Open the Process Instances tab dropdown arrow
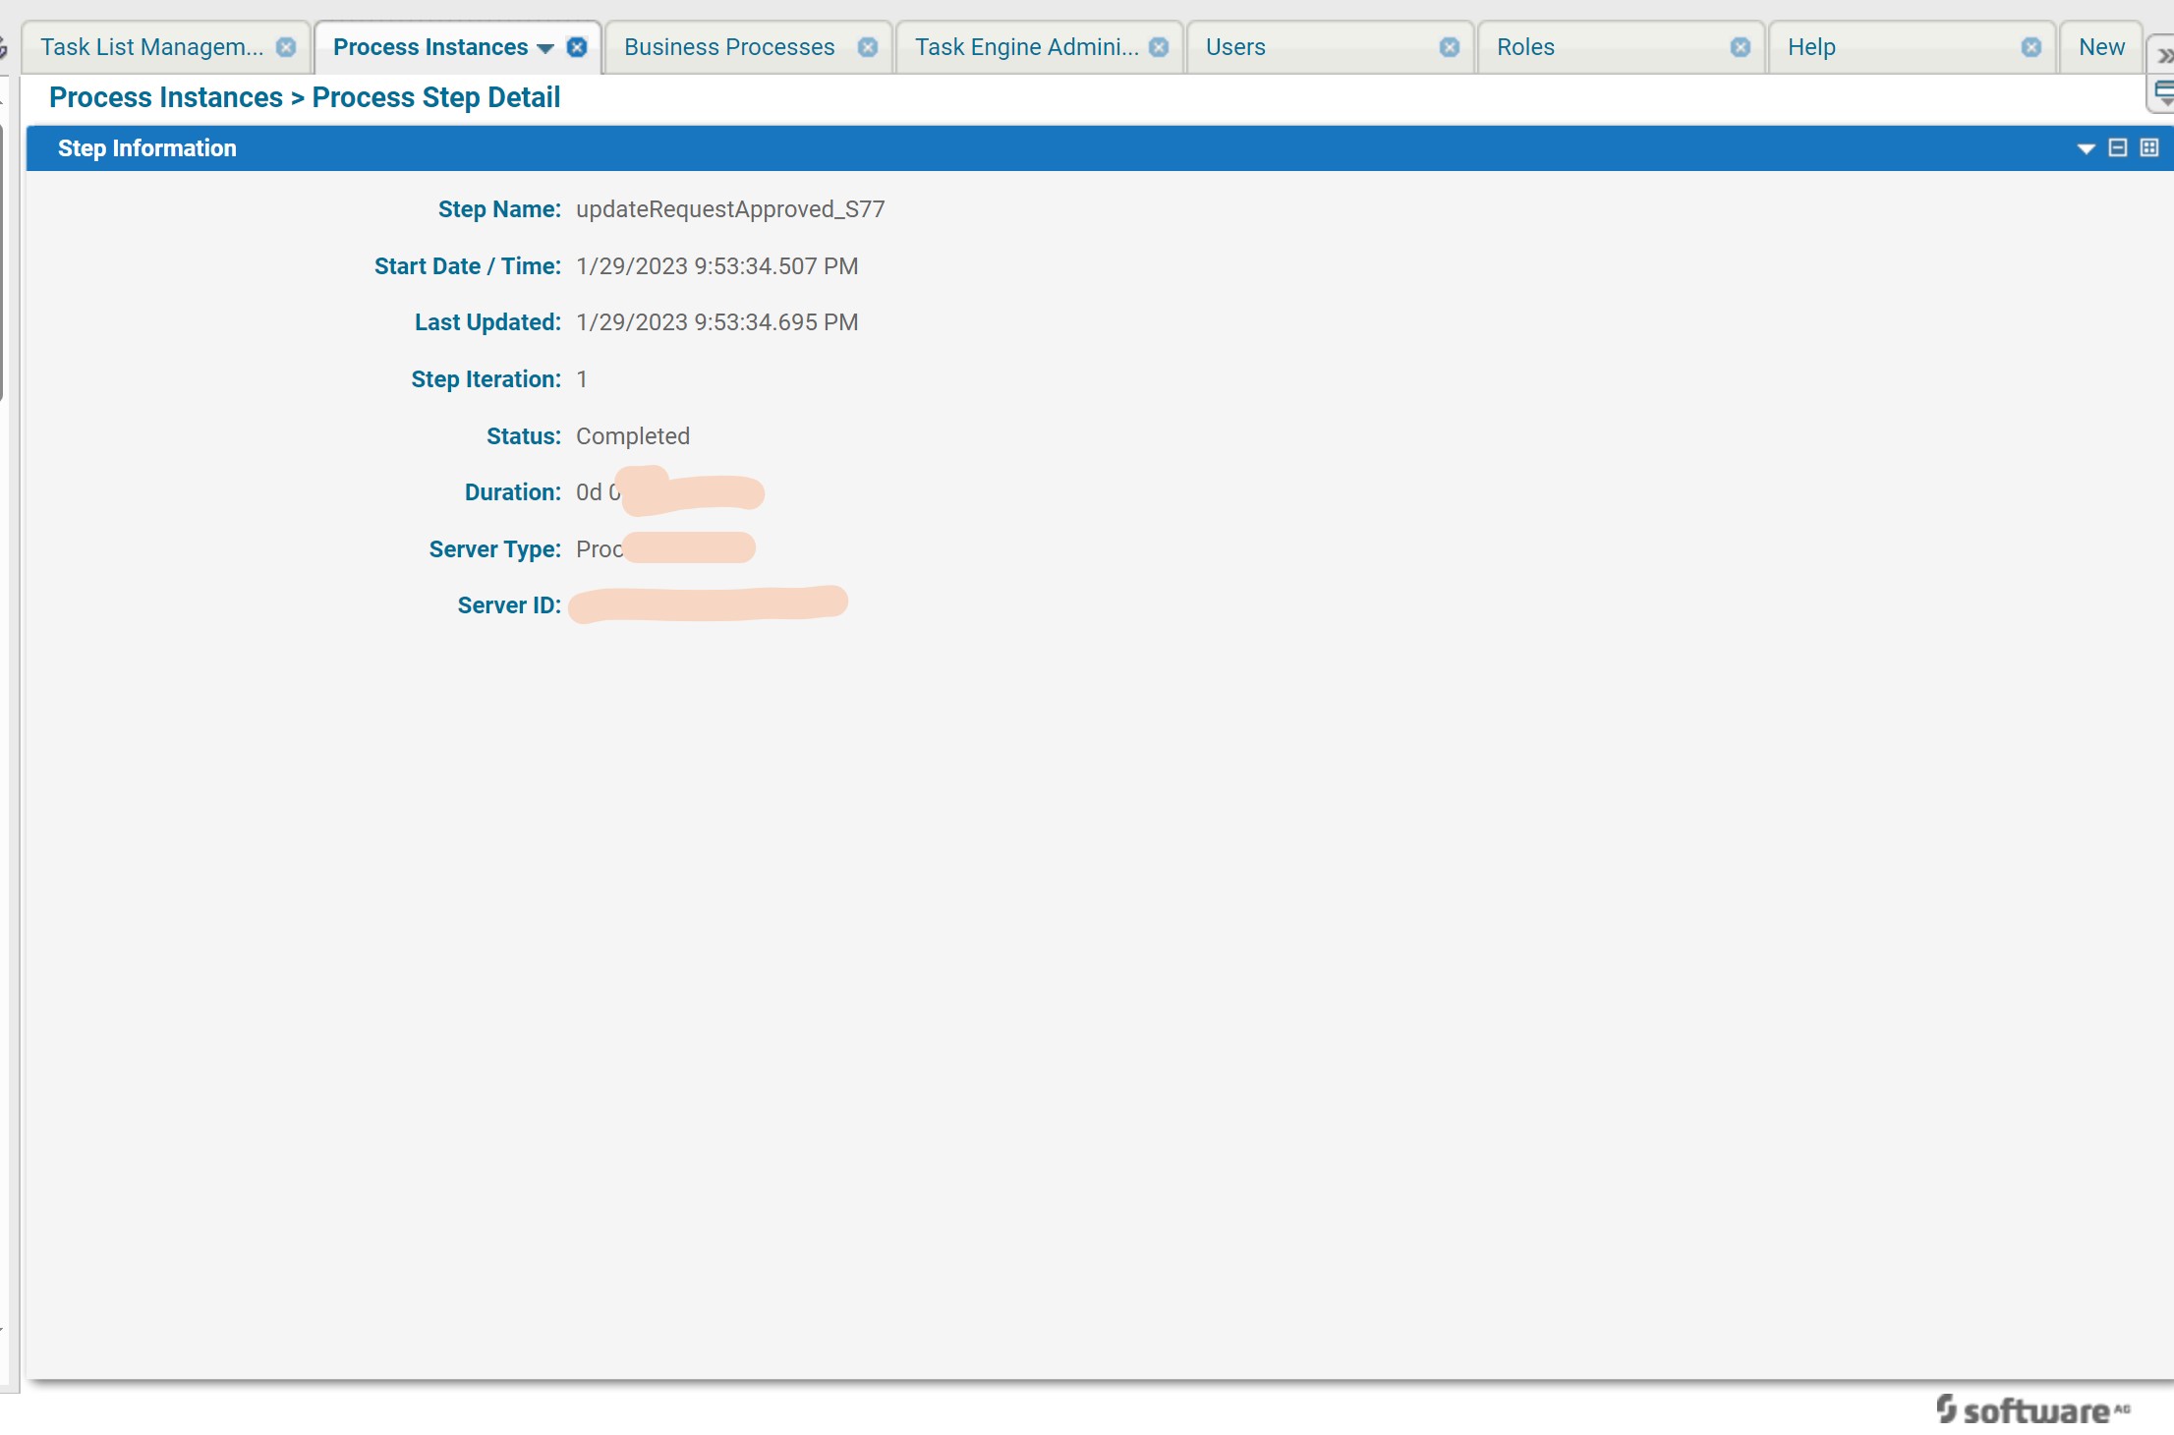Viewport: 2174px width, 1435px height. (x=545, y=48)
